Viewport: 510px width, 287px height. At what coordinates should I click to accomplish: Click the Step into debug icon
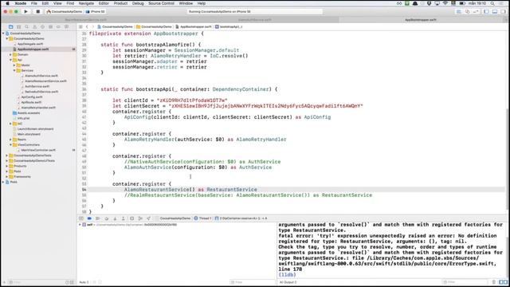tap(115, 218)
